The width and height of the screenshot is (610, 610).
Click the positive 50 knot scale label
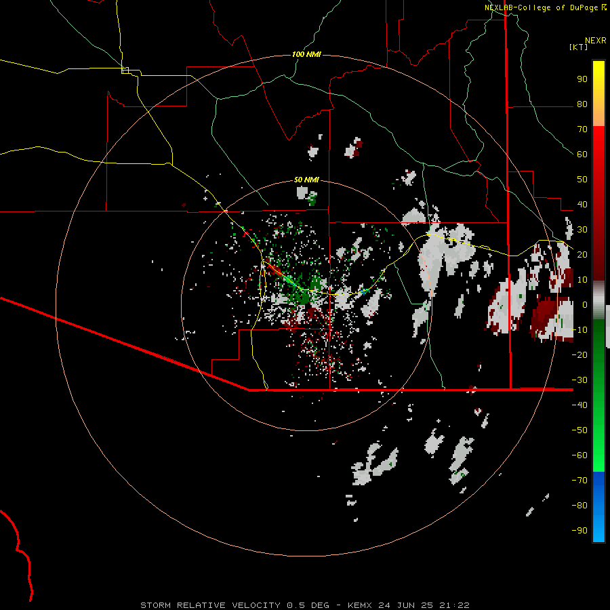click(x=582, y=180)
